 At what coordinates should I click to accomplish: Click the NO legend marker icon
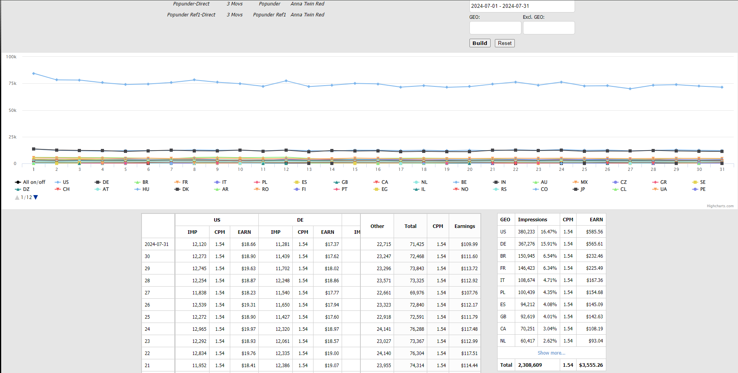pos(456,189)
